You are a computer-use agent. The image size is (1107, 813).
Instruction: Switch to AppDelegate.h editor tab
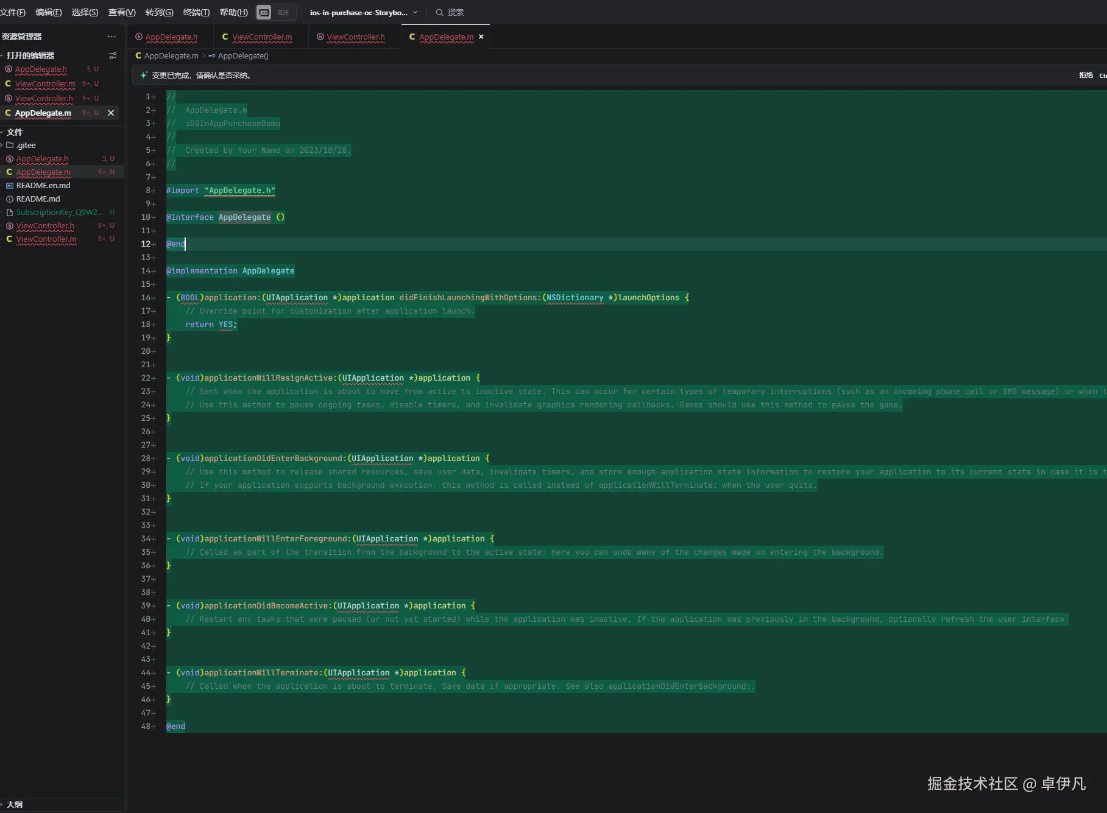(x=171, y=37)
